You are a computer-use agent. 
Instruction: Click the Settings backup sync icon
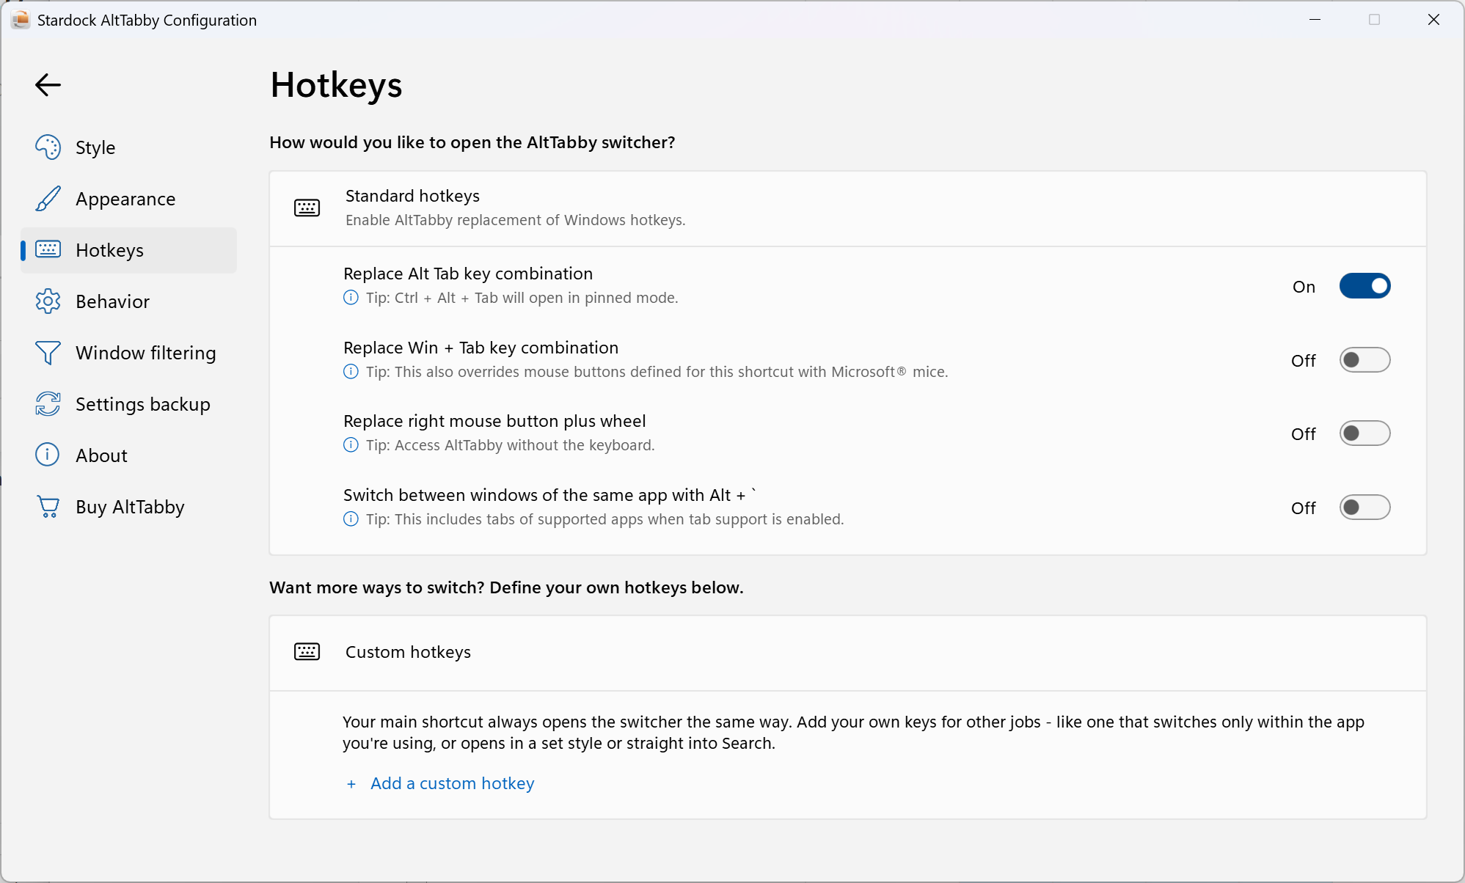(x=48, y=404)
